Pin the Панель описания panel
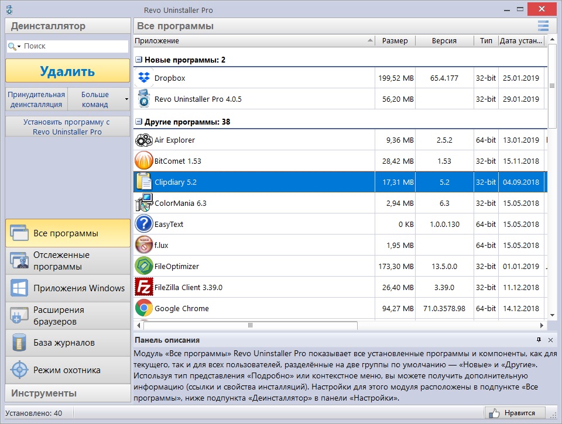This screenshot has width=562, height=424. (x=539, y=340)
